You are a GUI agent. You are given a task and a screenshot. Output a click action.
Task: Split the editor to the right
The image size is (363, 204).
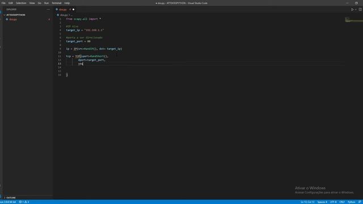360,10
